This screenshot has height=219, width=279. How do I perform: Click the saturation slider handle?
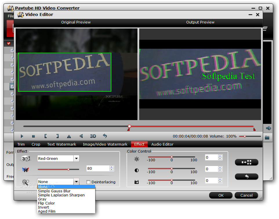click(172, 180)
